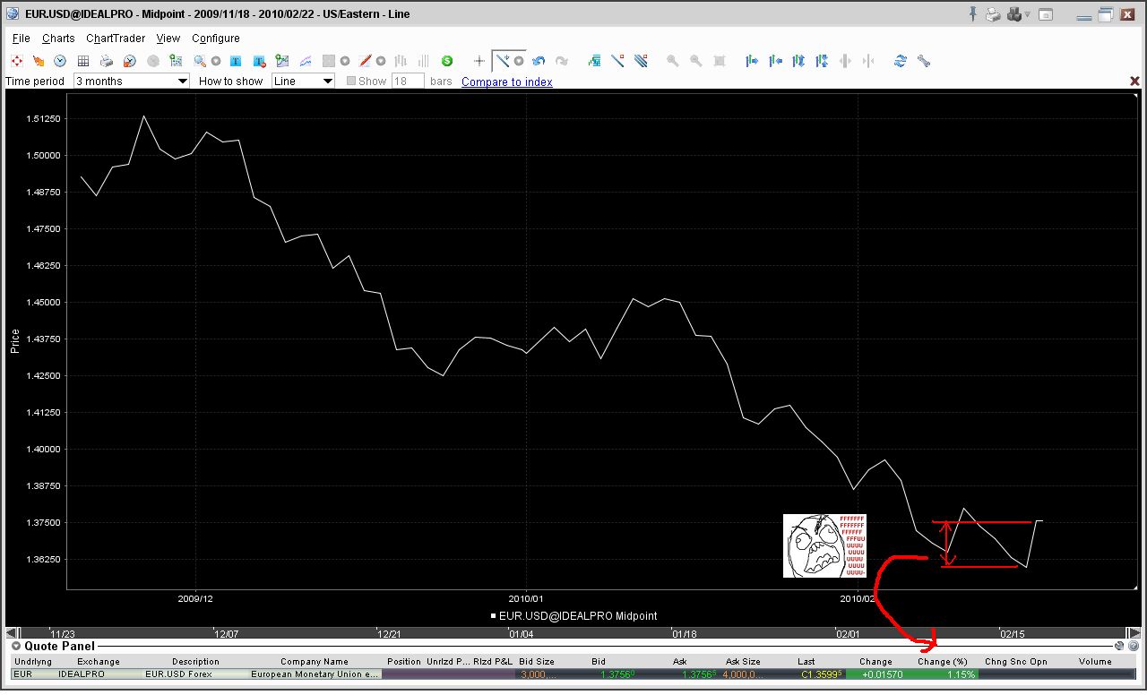Click the magnifying glass search icon
The image size is (1147, 695).
(200, 61)
